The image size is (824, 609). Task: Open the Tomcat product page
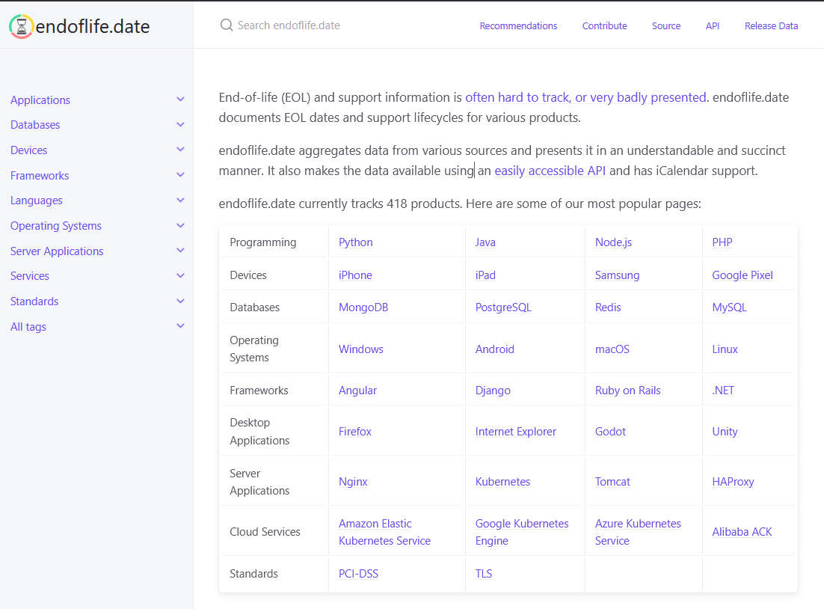coord(612,482)
